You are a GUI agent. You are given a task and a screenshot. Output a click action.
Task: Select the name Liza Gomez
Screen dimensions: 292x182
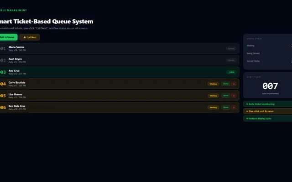(x=15, y=94)
